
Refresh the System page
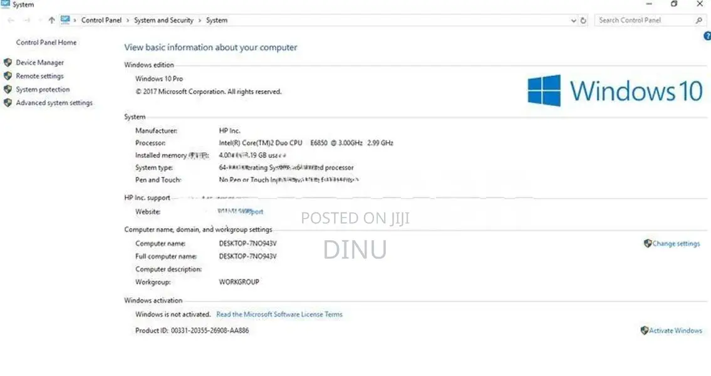click(583, 21)
